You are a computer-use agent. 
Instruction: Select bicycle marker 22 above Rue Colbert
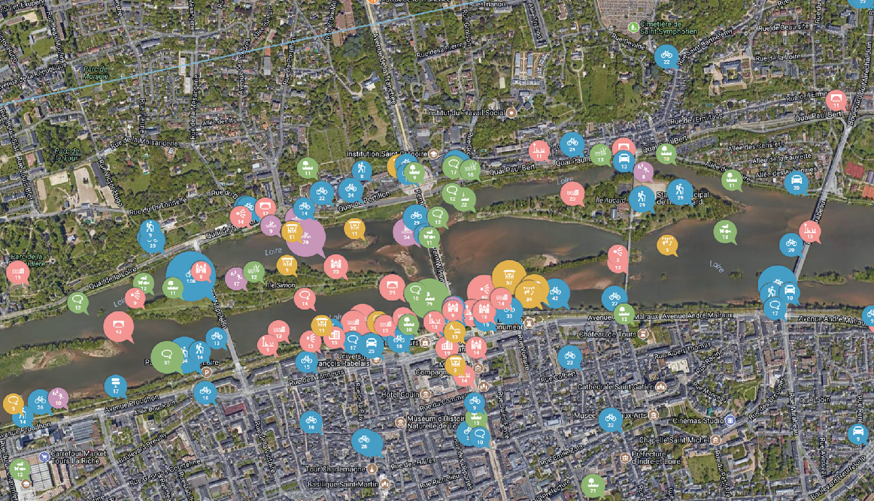click(x=569, y=357)
